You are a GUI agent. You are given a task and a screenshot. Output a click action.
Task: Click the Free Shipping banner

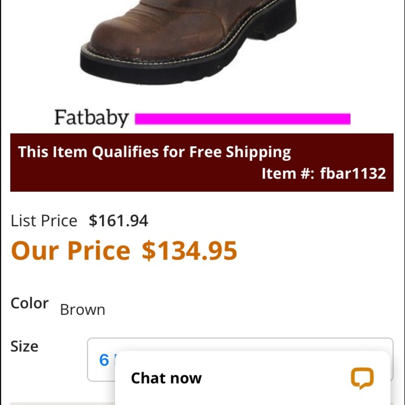pyautogui.click(x=154, y=152)
